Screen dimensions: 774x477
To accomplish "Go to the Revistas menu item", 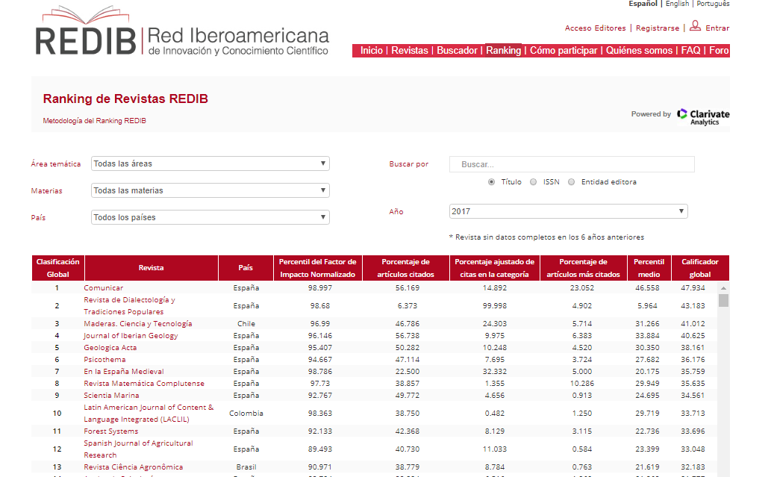I will click(x=410, y=51).
